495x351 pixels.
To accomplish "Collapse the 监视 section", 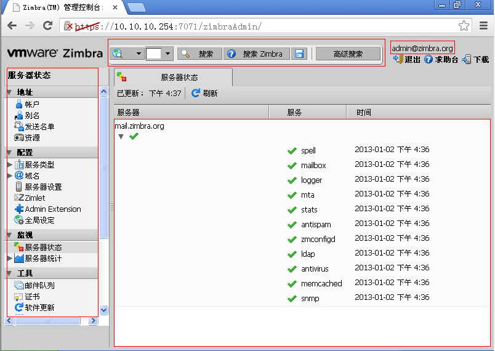I will [9, 235].
